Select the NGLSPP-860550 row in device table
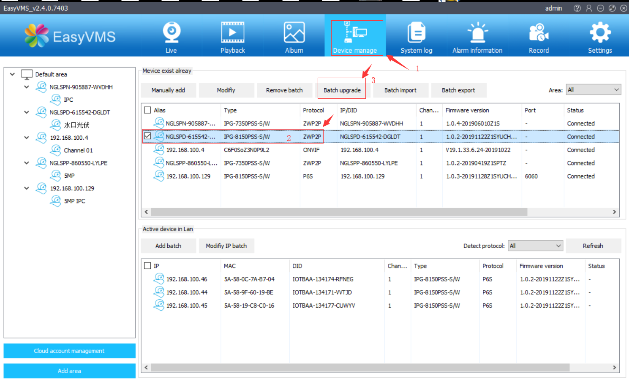The width and height of the screenshot is (629, 382). pyautogui.click(x=380, y=163)
